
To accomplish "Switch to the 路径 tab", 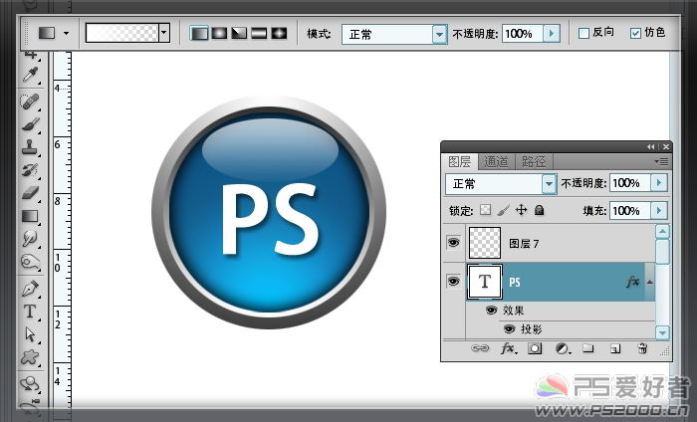I will click(534, 161).
